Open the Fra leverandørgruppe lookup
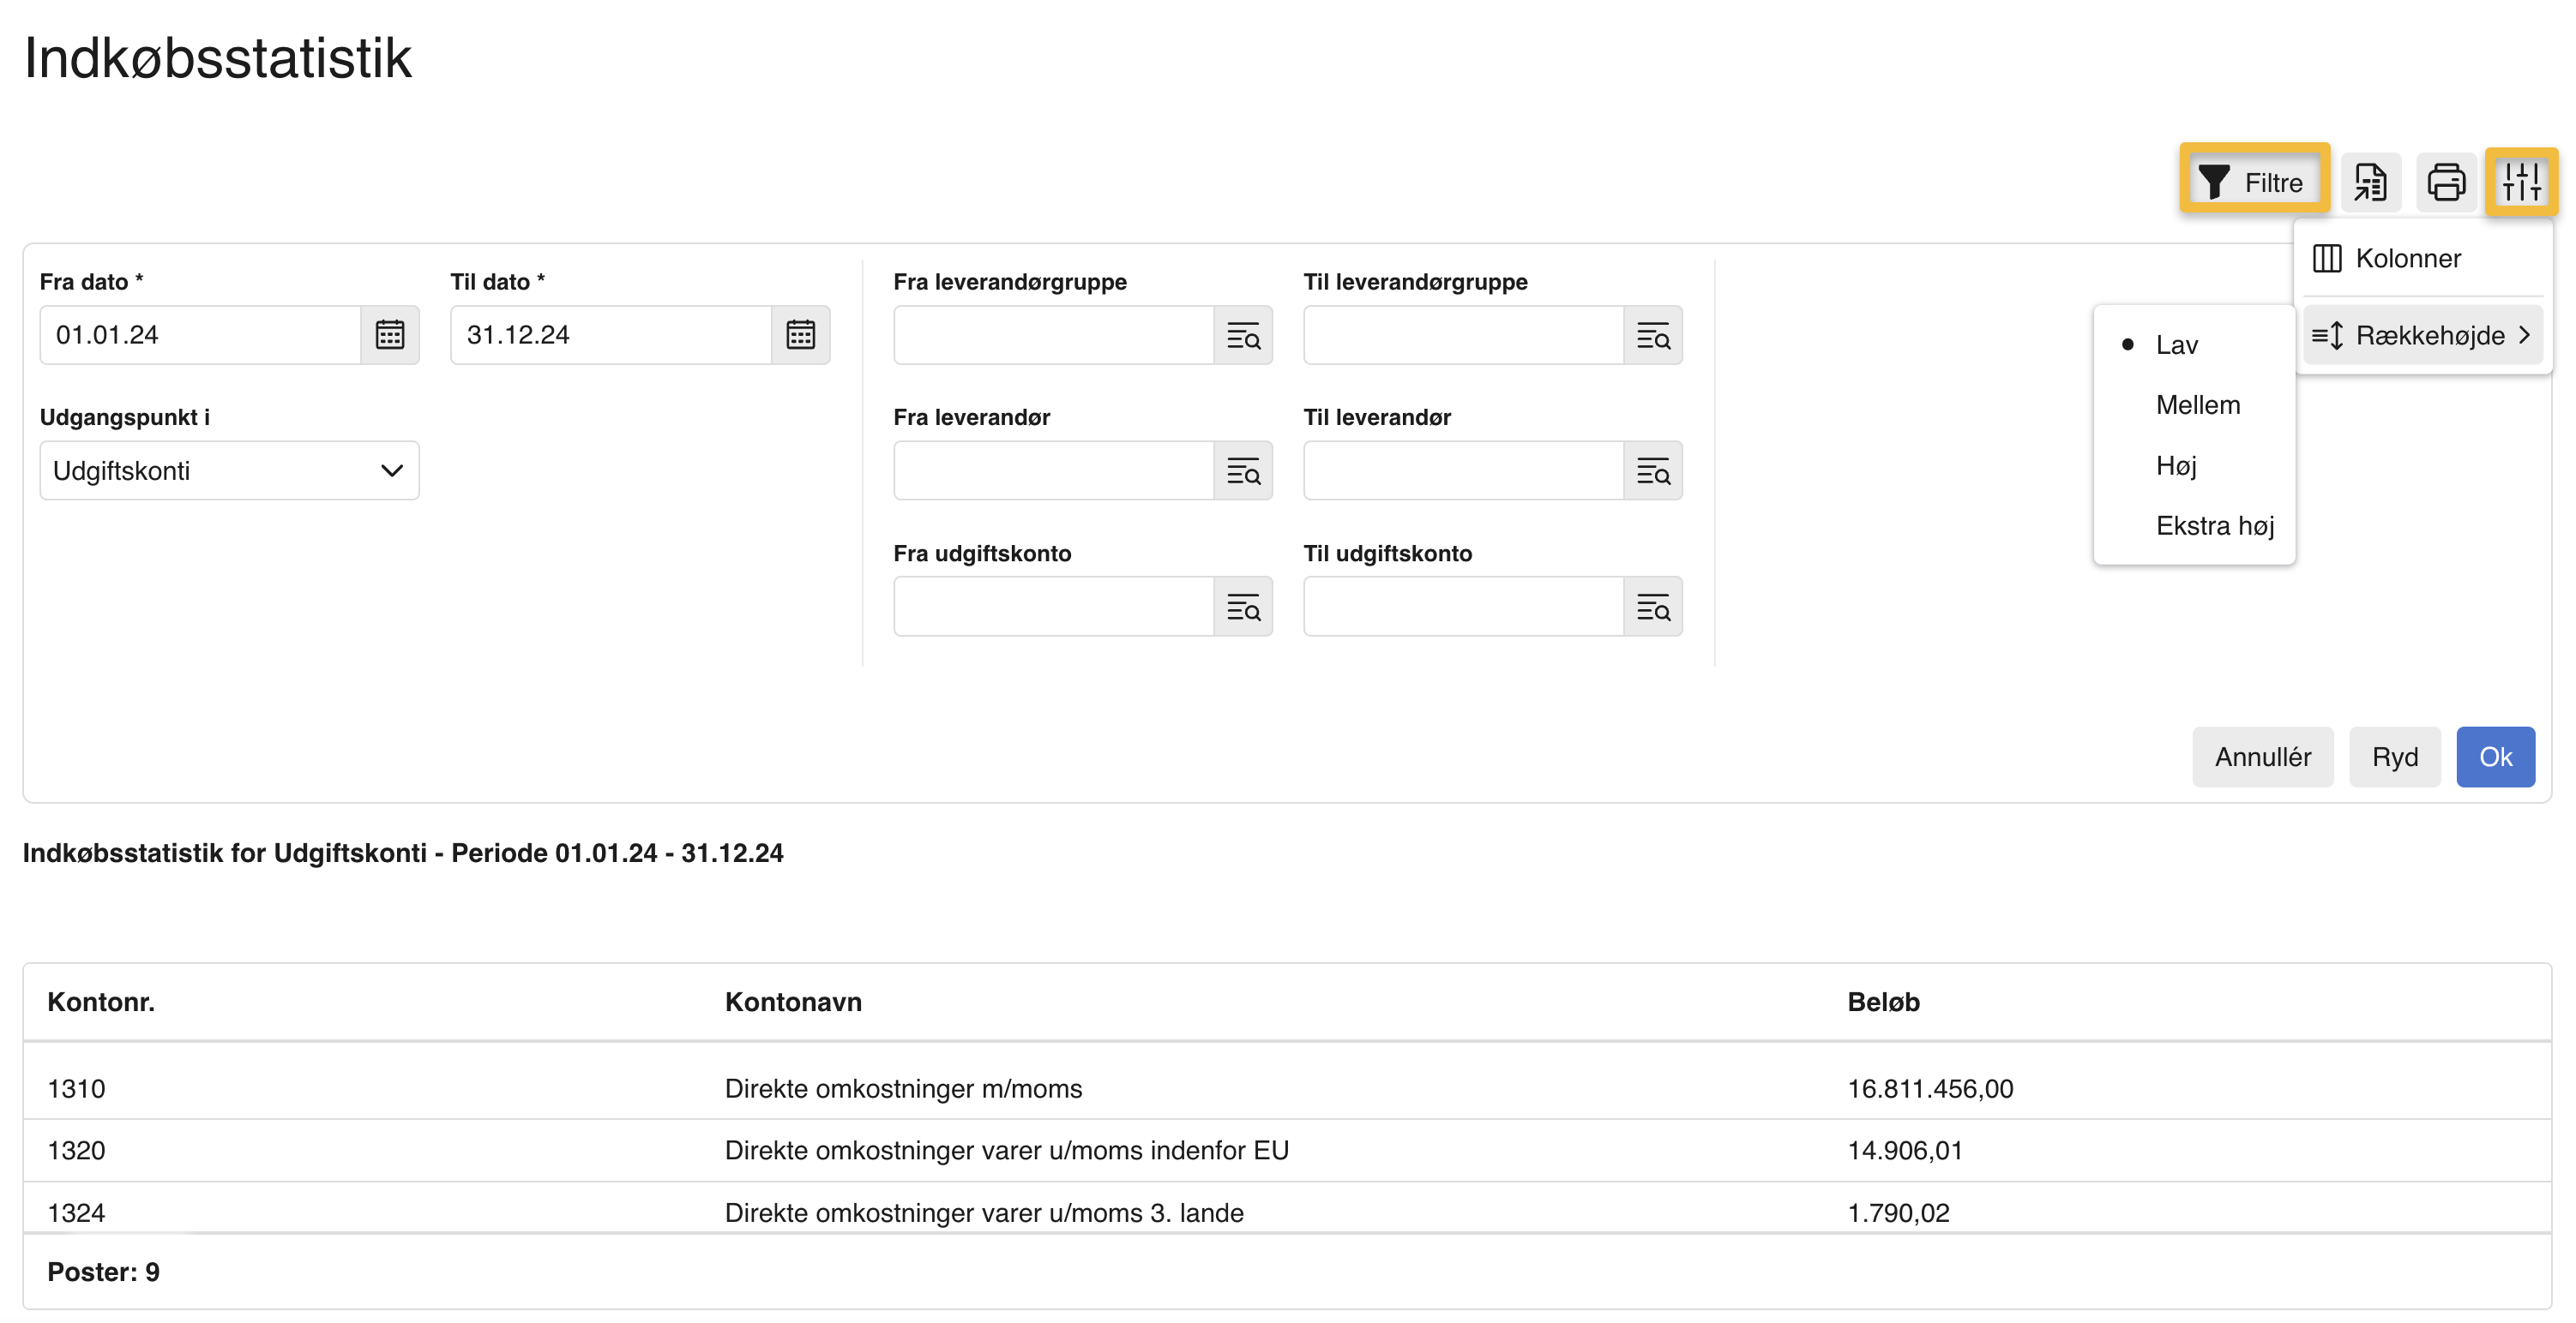 1246,337
